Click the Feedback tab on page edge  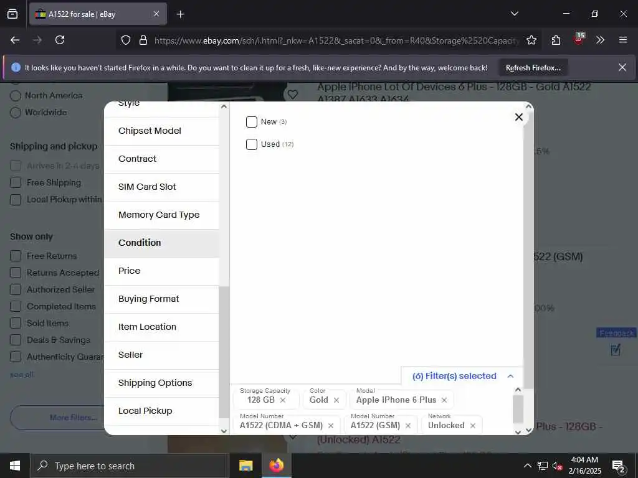point(616,334)
